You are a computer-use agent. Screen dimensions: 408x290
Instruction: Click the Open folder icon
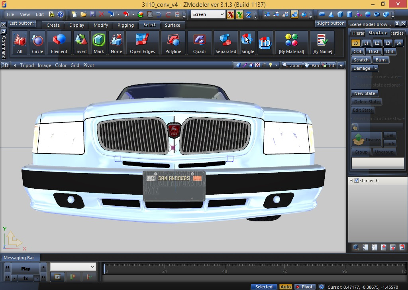click(x=83, y=14)
